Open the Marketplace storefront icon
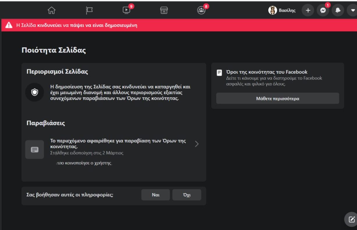The height and width of the screenshot is (230, 357). [x=164, y=10]
